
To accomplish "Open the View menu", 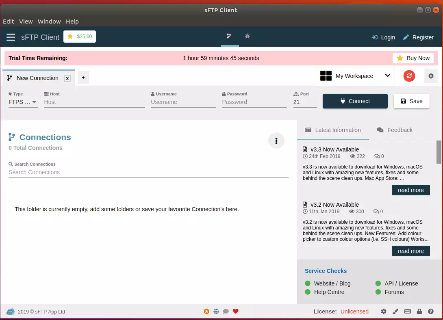I will click(26, 22).
